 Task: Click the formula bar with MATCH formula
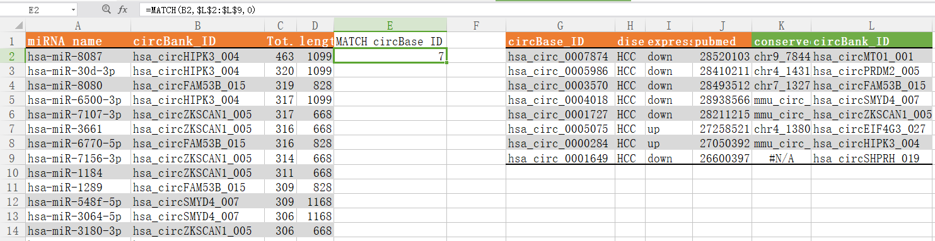[x=536, y=10]
